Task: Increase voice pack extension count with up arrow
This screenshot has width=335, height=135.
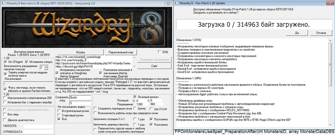Action: point(46,66)
